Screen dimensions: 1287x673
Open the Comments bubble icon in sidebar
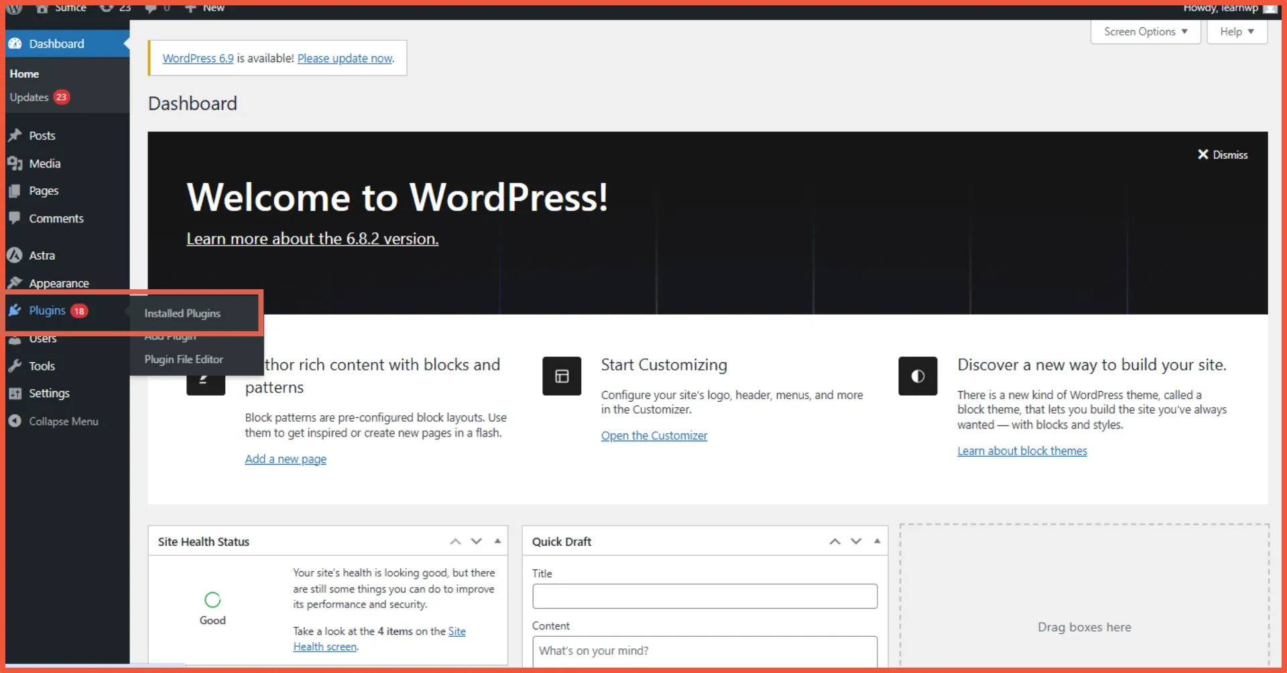pos(16,218)
